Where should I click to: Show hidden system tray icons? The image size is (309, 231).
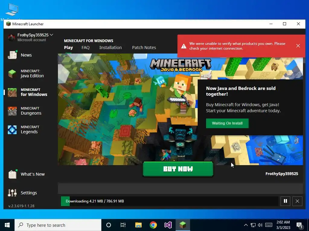pyautogui.click(x=246, y=225)
